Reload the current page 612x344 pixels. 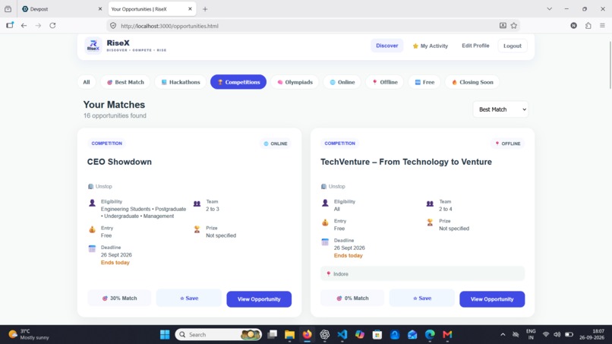click(x=52, y=25)
